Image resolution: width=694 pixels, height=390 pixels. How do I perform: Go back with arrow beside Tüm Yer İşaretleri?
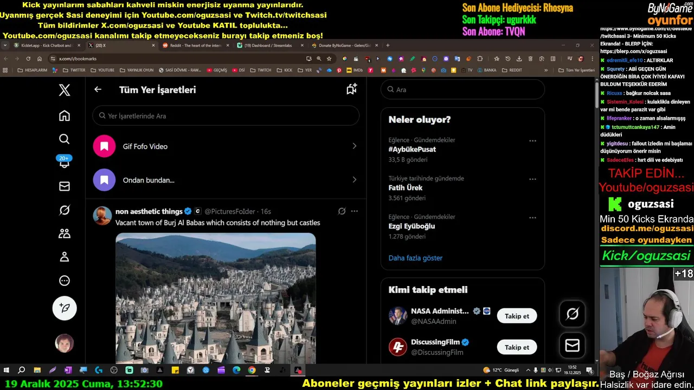(x=98, y=89)
